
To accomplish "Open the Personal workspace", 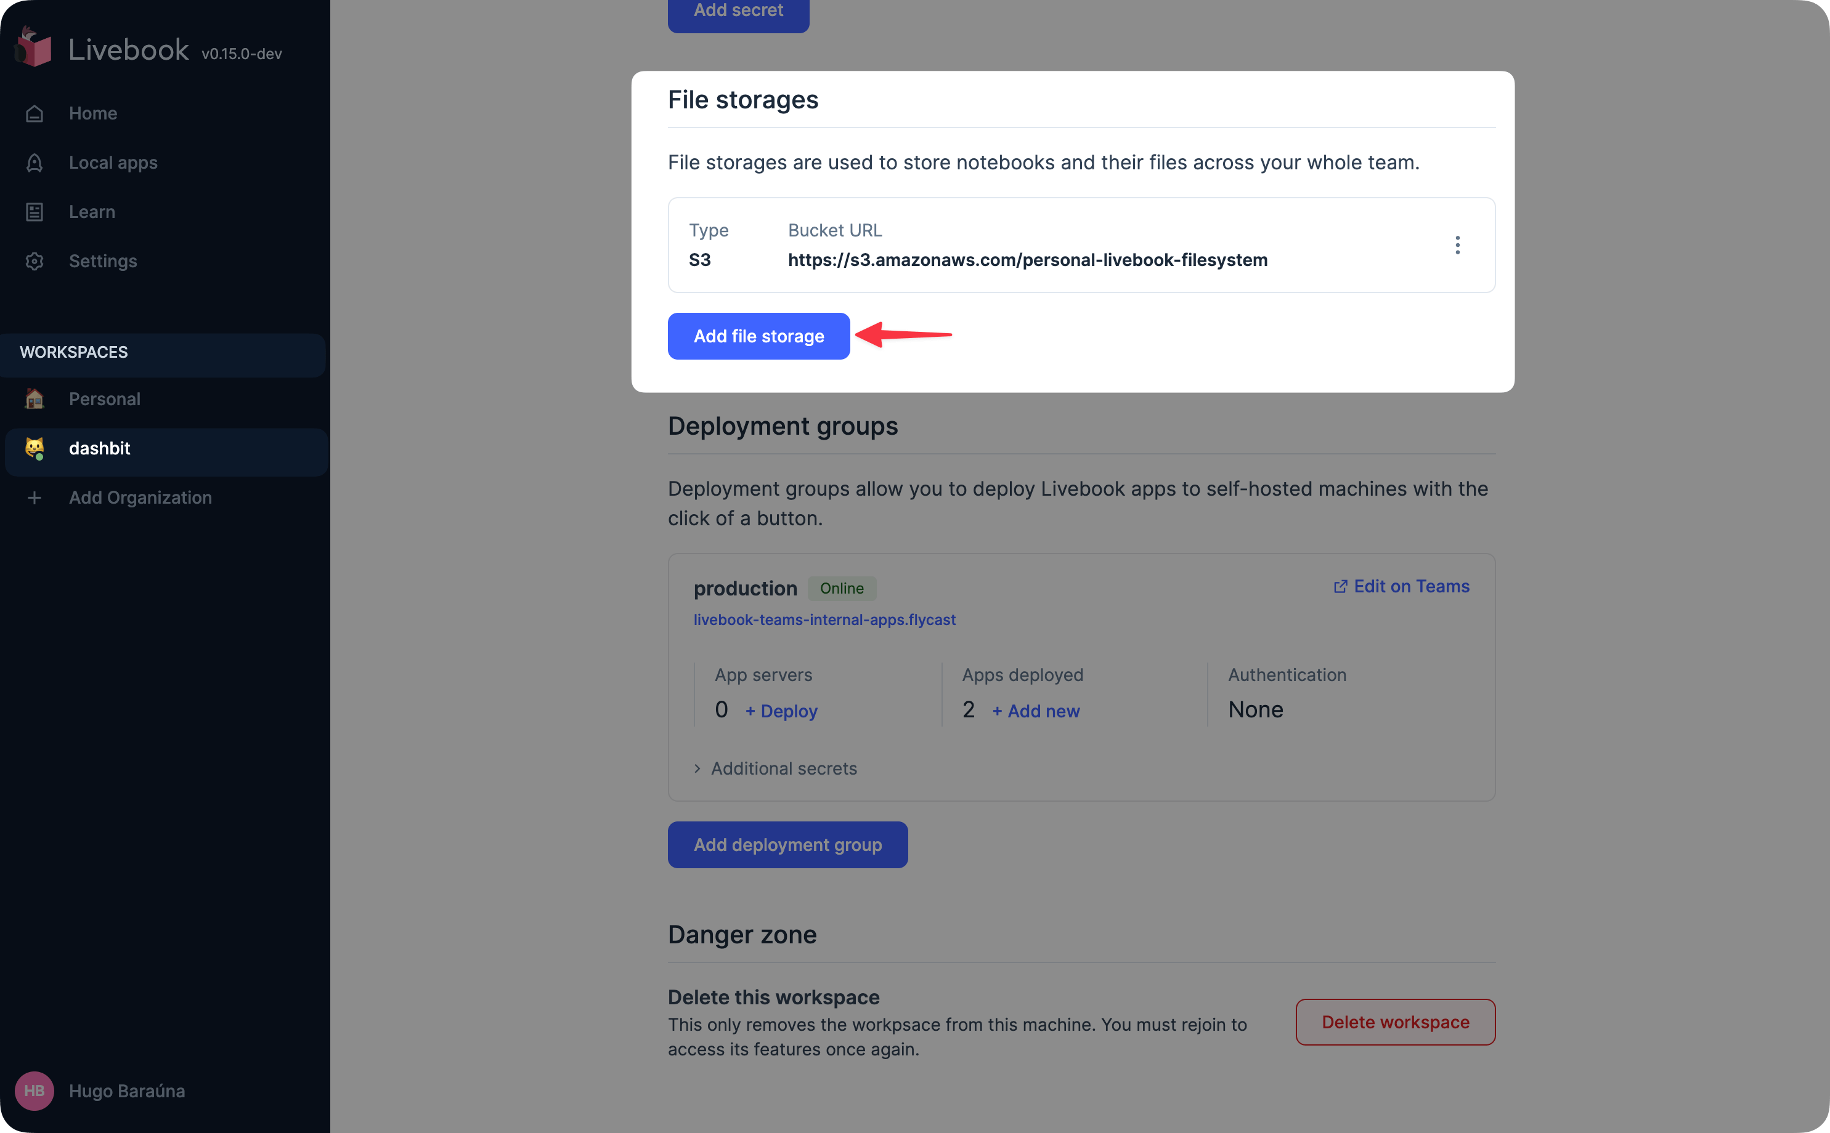I will (x=104, y=398).
